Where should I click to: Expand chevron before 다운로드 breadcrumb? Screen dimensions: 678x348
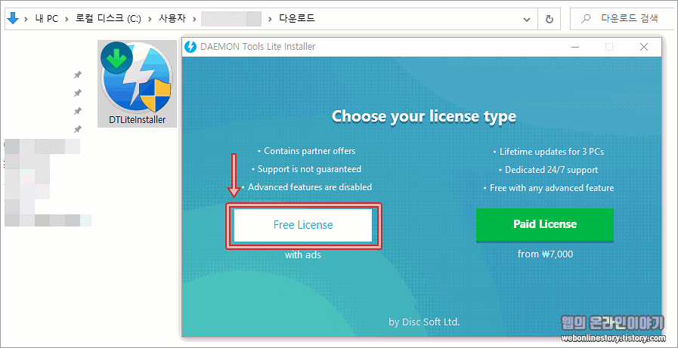click(271, 19)
